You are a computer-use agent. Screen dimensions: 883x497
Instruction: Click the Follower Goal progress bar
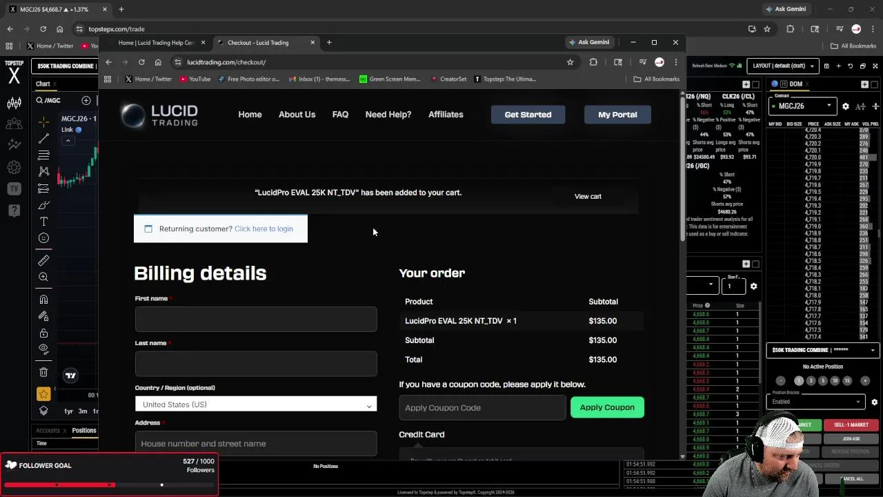[109, 485]
